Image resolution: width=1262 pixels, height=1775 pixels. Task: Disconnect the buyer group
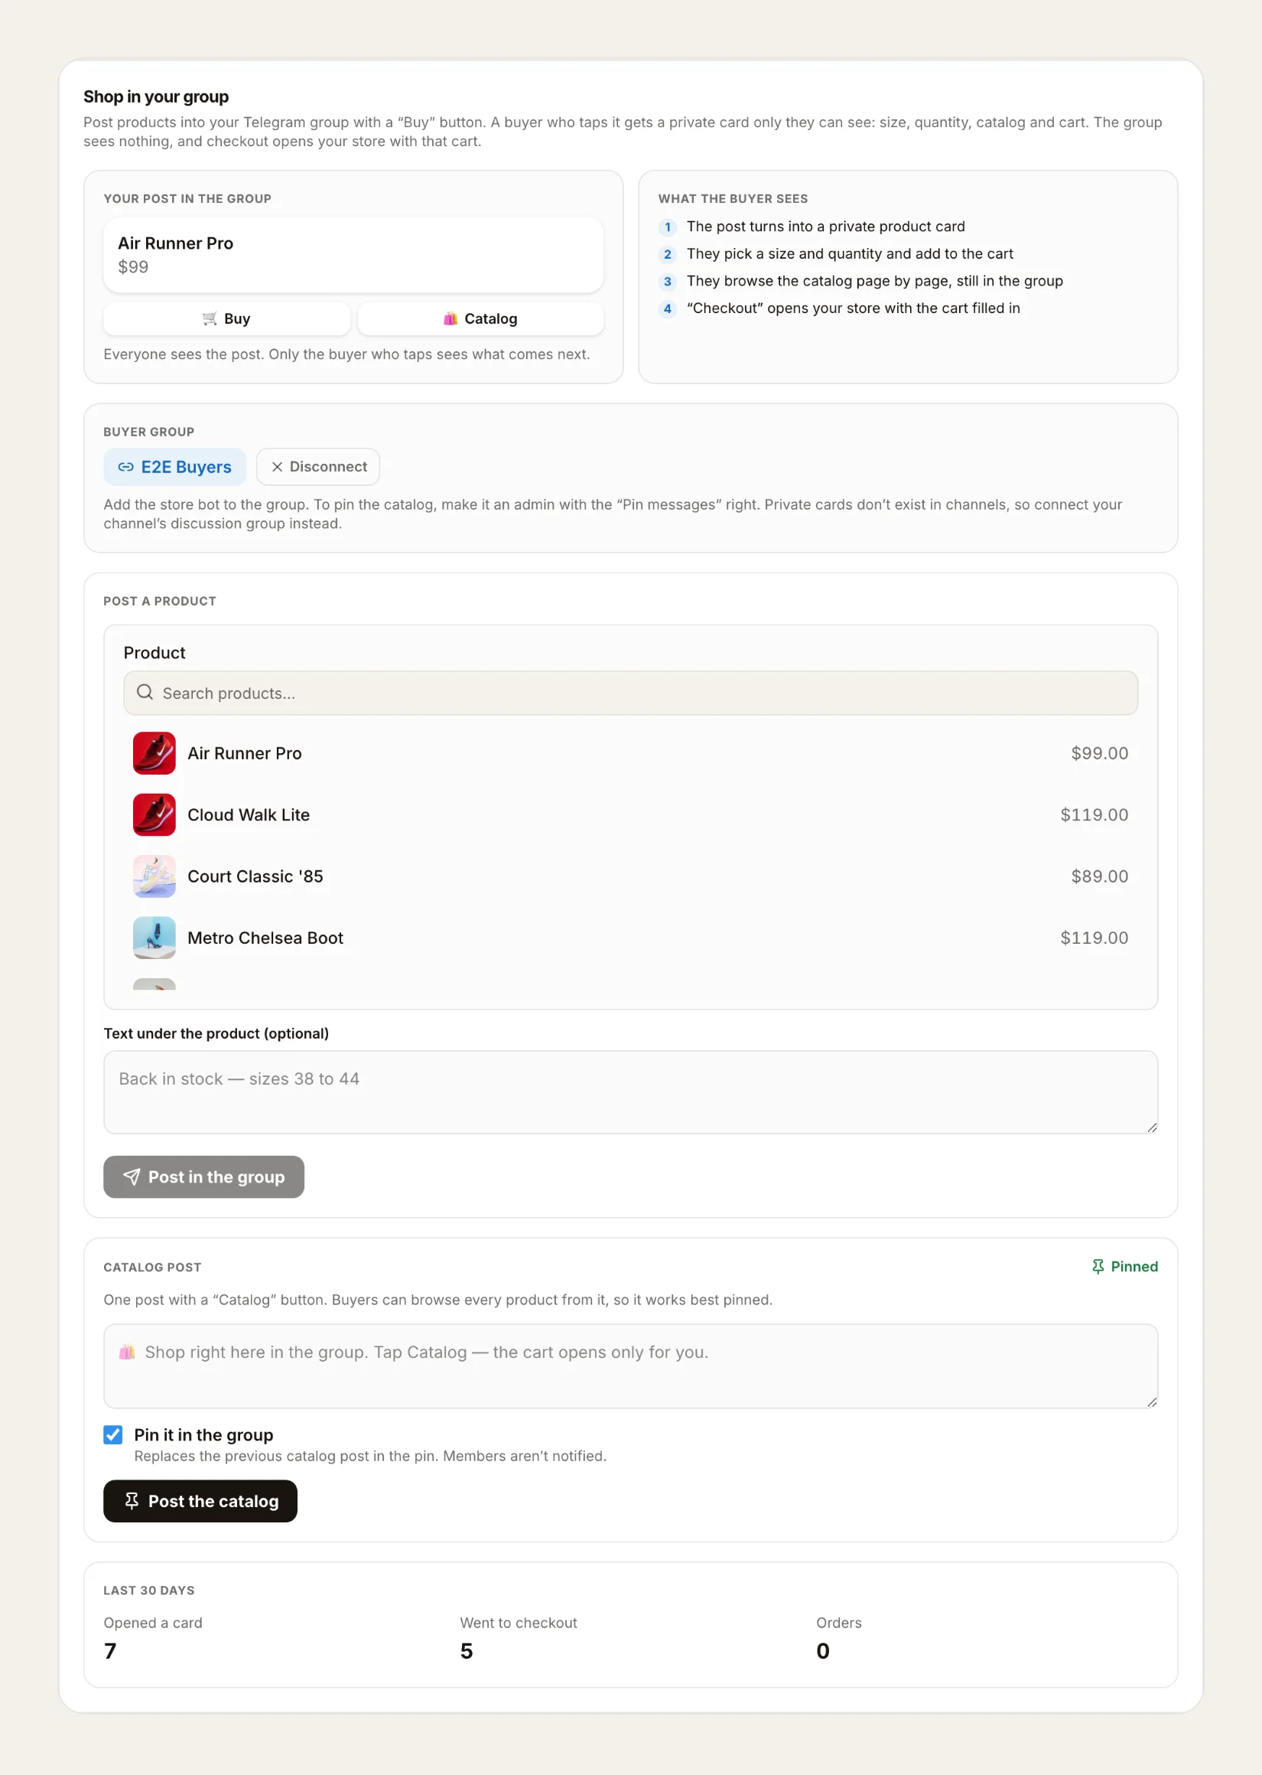pos(318,466)
